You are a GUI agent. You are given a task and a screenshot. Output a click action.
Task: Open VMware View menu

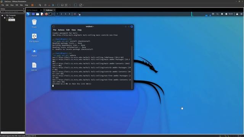click(x=12, y=5)
